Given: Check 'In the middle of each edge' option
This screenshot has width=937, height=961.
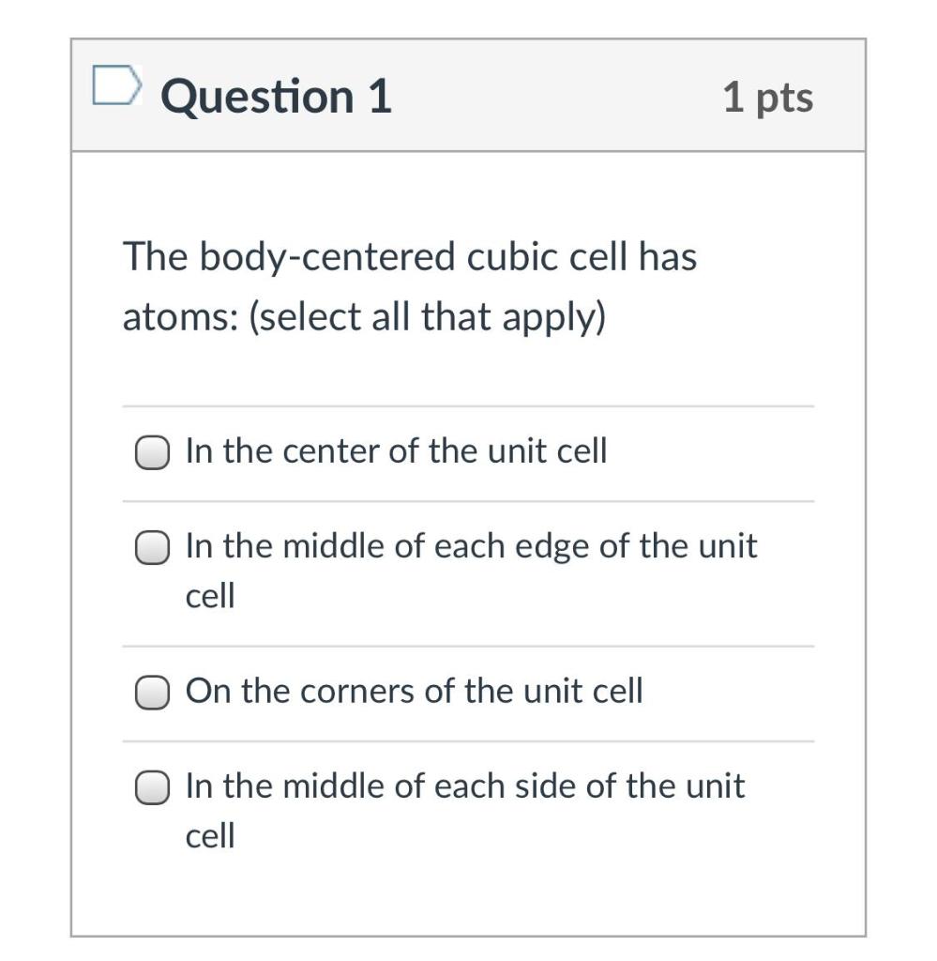Looking at the screenshot, I should point(150,547).
